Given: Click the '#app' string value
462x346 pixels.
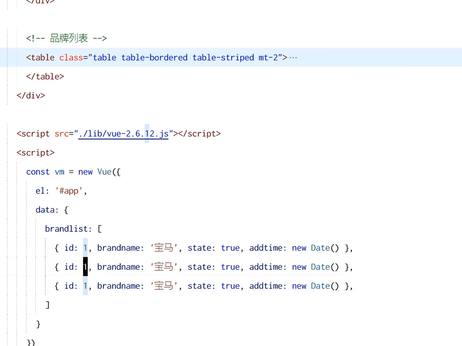Looking at the screenshot, I should tap(69, 191).
